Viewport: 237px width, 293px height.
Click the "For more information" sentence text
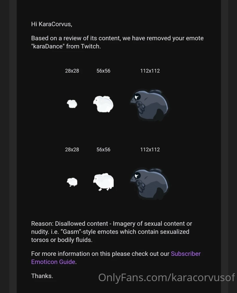(100, 254)
